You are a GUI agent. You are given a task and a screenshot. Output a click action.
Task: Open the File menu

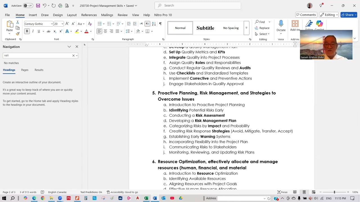pos(7,15)
